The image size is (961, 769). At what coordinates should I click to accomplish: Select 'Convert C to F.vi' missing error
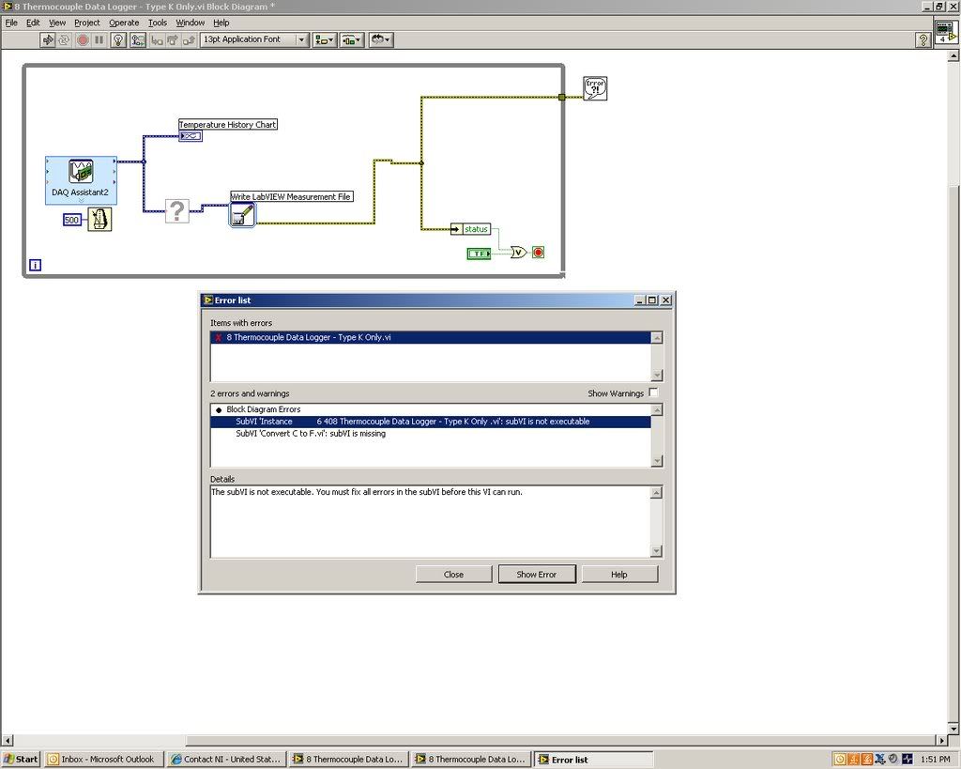[311, 434]
